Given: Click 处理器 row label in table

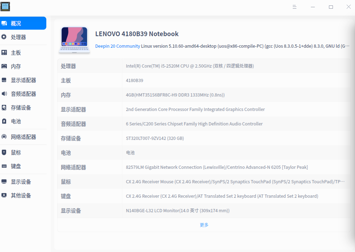Looking at the screenshot, I should point(68,66).
